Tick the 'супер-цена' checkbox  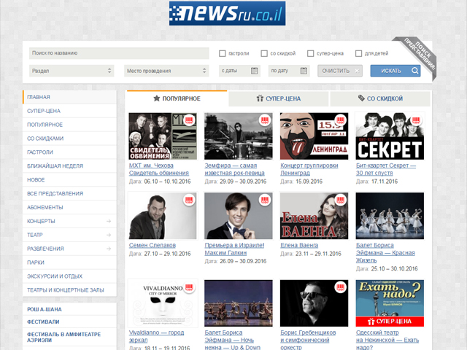[310, 53]
